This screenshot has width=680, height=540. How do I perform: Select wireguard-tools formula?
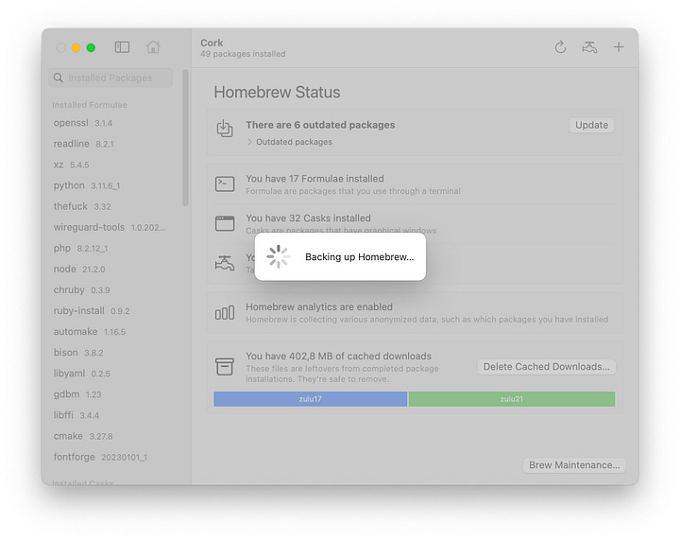[x=110, y=227]
